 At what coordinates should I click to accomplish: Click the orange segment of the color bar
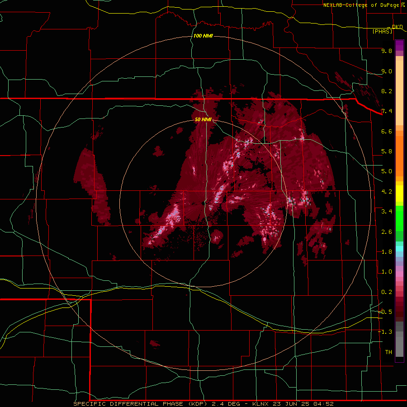click(399, 156)
